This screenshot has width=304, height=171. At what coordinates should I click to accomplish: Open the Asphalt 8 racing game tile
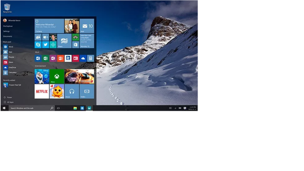coord(79,76)
